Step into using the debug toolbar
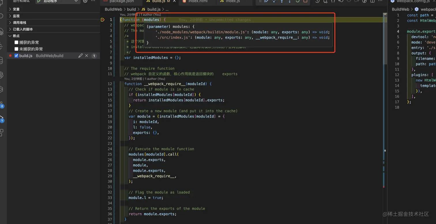This screenshot has height=224, width=436. tap(282, 1)
